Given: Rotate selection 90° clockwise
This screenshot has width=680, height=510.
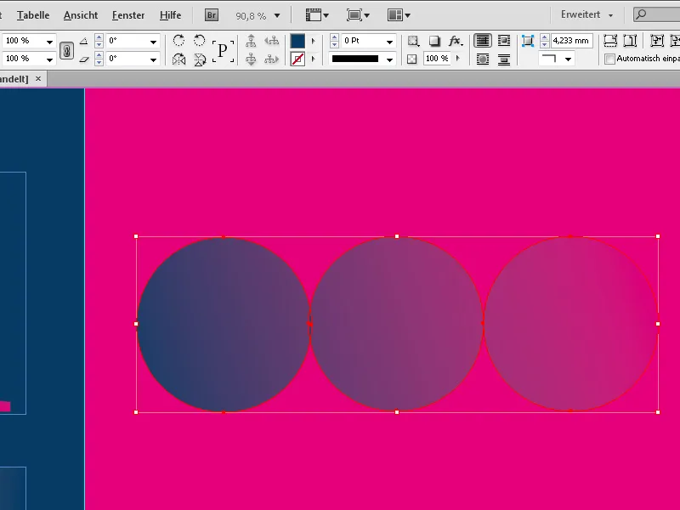Looking at the screenshot, I should tap(178, 41).
